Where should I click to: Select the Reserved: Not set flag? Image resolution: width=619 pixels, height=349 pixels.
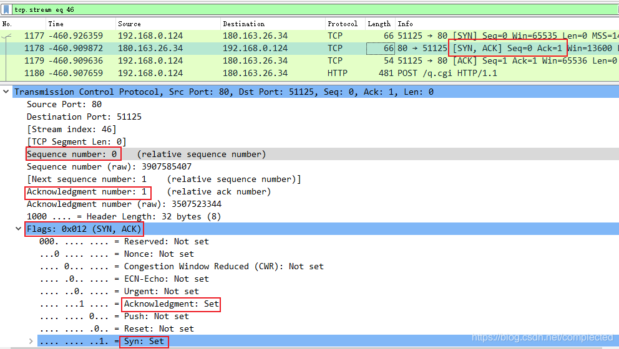click(124, 242)
